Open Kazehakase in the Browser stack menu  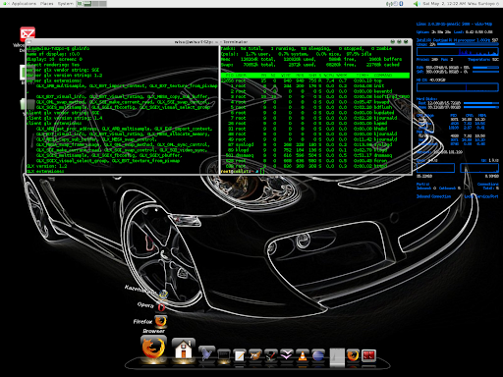click(x=163, y=294)
